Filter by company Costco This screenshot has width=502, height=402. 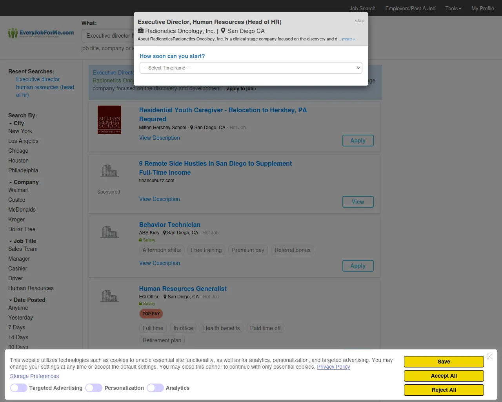coord(16,200)
